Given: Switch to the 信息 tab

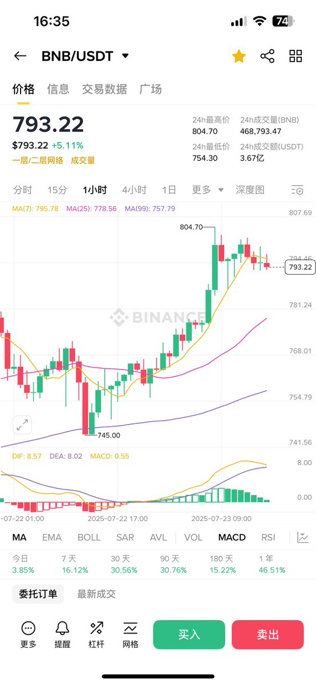Looking at the screenshot, I should pos(58,89).
